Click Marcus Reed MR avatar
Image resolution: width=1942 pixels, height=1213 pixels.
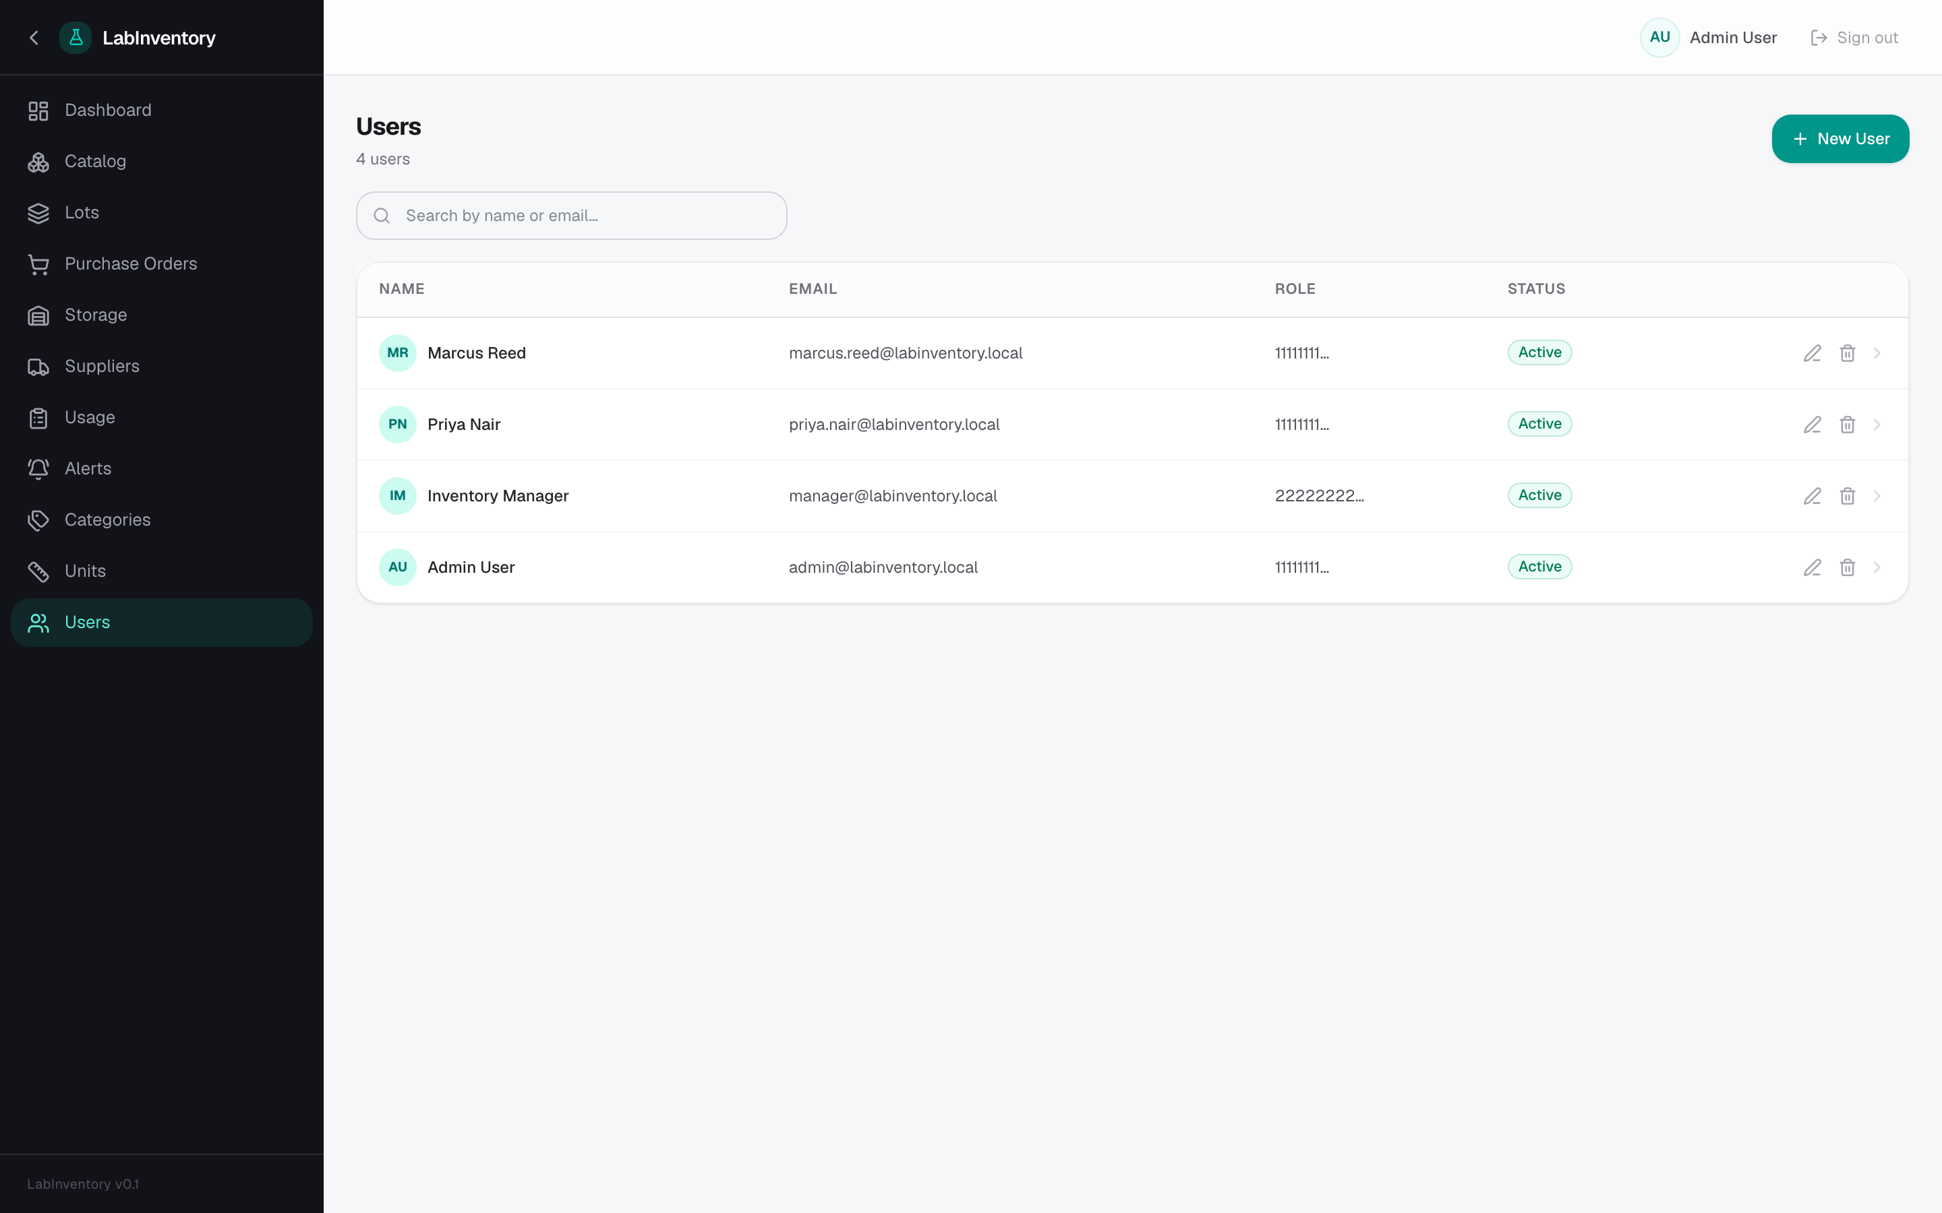pos(397,353)
